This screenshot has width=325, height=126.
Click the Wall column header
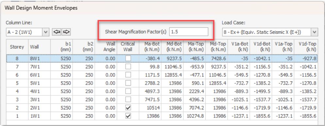tap(39, 47)
